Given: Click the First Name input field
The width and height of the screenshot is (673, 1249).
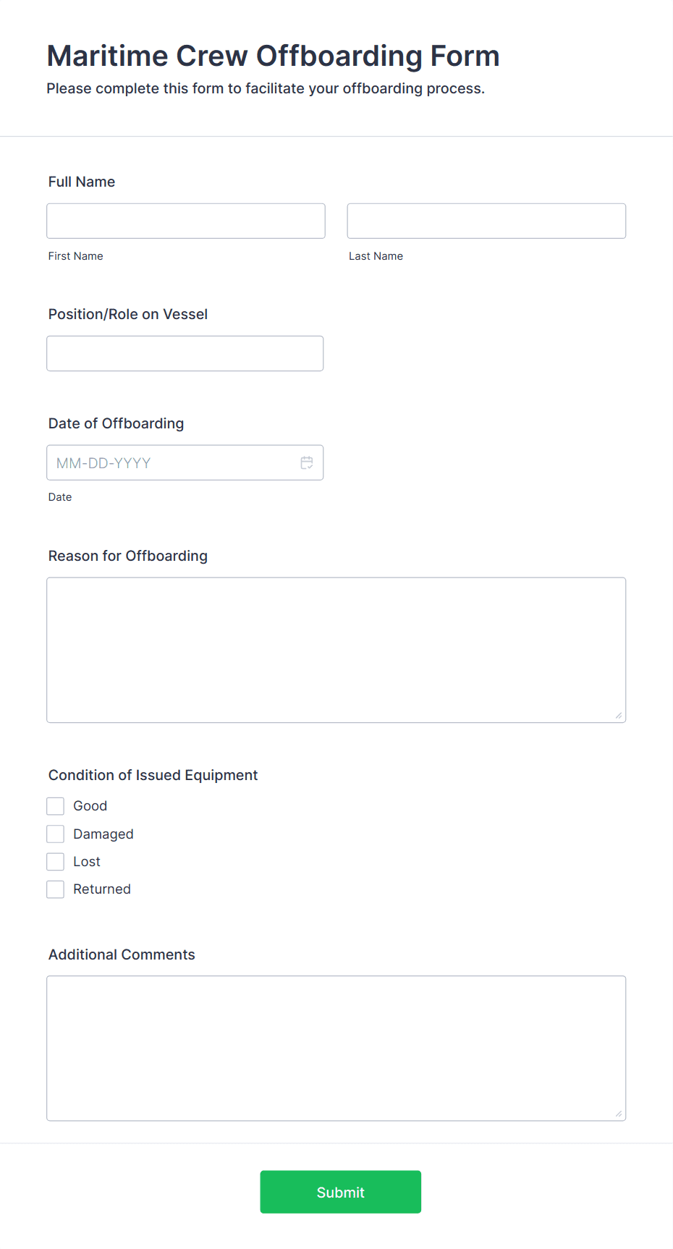Looking at the screenshot, I should pos(185,221).
